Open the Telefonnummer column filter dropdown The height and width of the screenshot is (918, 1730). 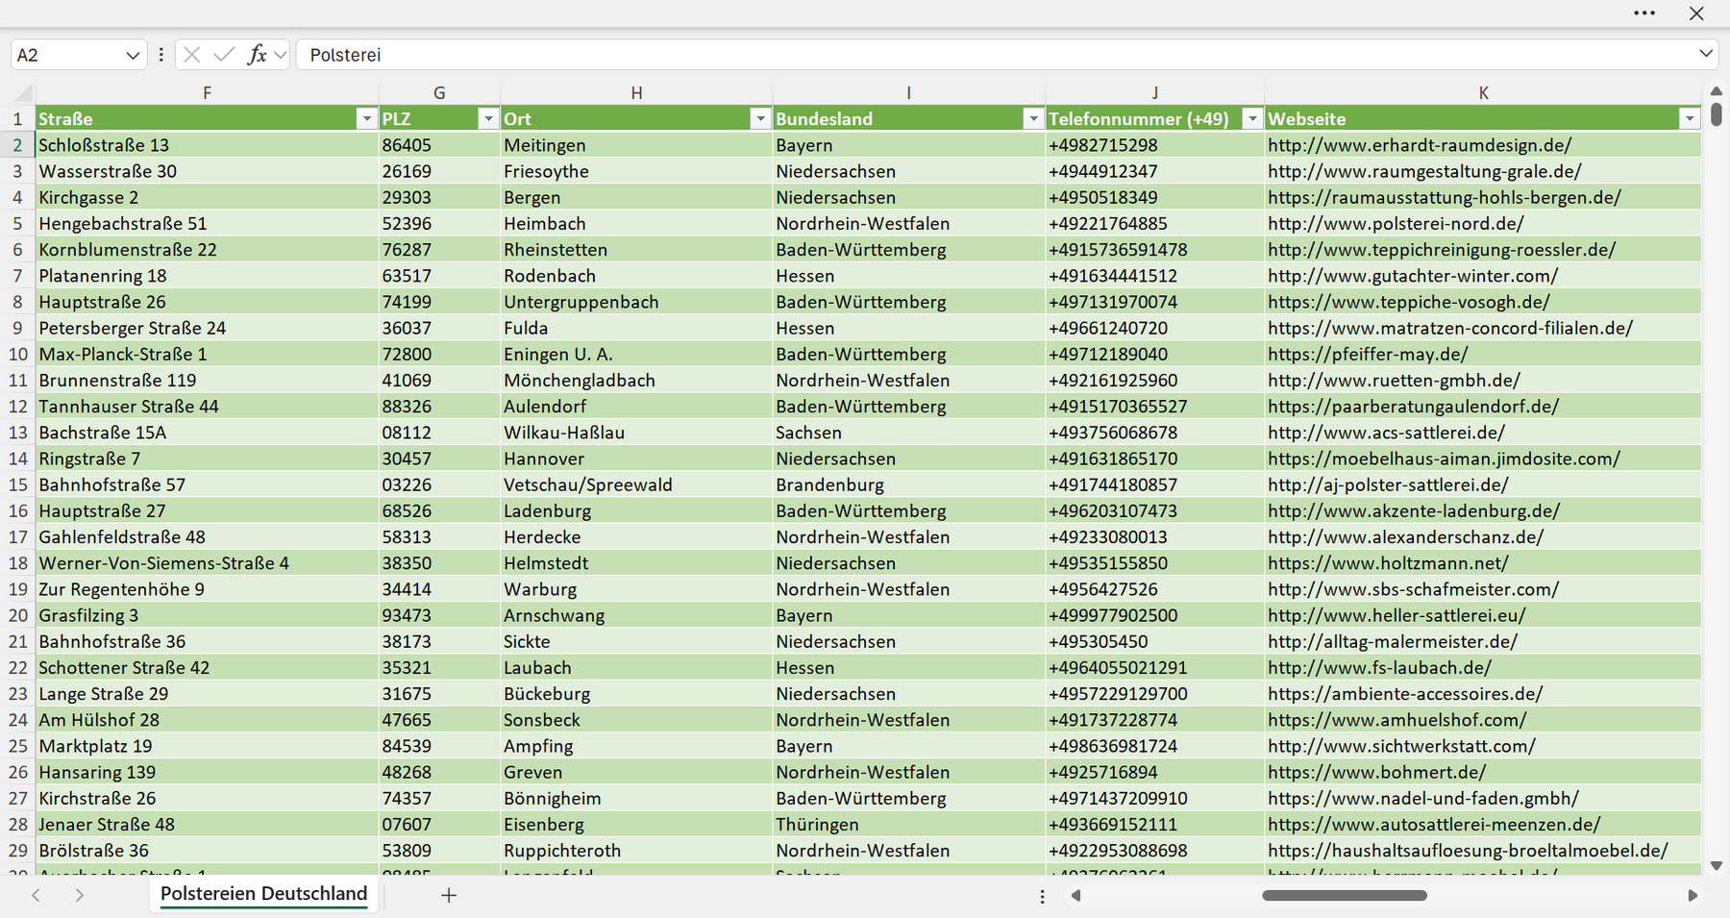click(1252, 119)
